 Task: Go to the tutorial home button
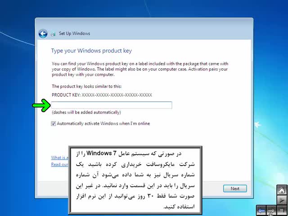pyautogui.click(x=282, y=190)
